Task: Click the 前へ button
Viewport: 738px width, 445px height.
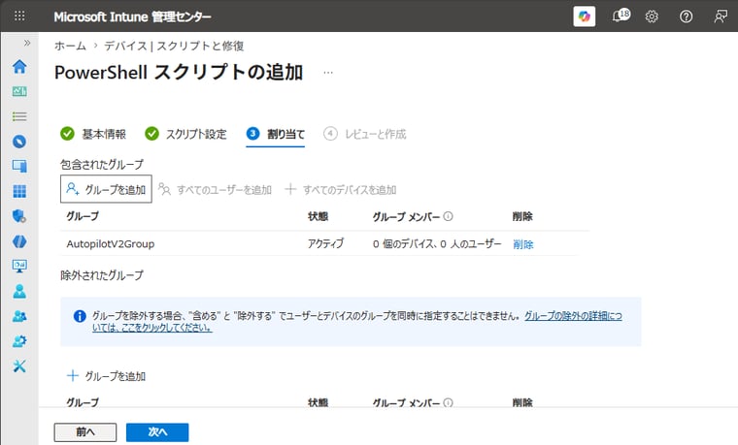Action: 85,432
